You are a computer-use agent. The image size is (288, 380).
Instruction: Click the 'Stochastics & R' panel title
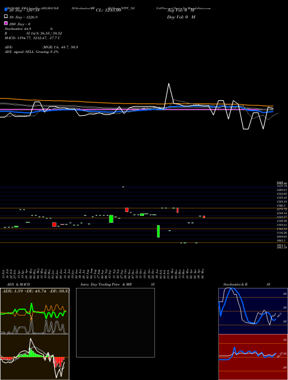point(235,284)
